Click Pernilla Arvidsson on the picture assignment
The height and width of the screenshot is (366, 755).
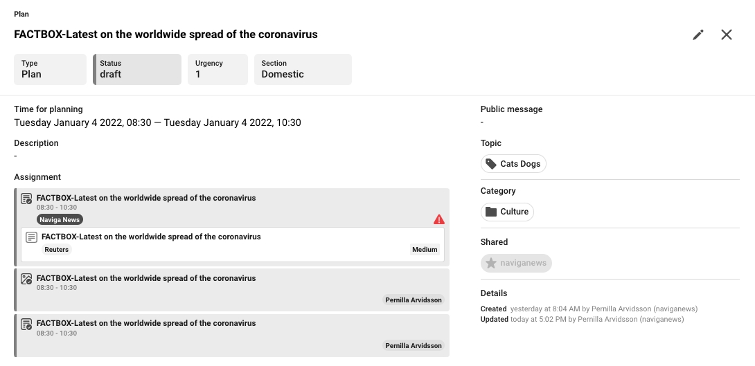414,300
